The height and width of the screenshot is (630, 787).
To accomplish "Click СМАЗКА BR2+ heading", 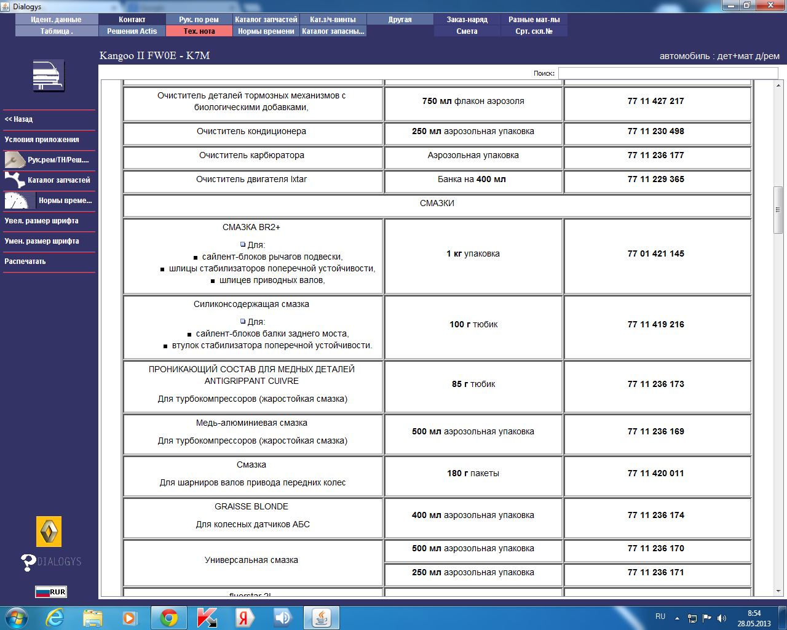I will 251,228.
